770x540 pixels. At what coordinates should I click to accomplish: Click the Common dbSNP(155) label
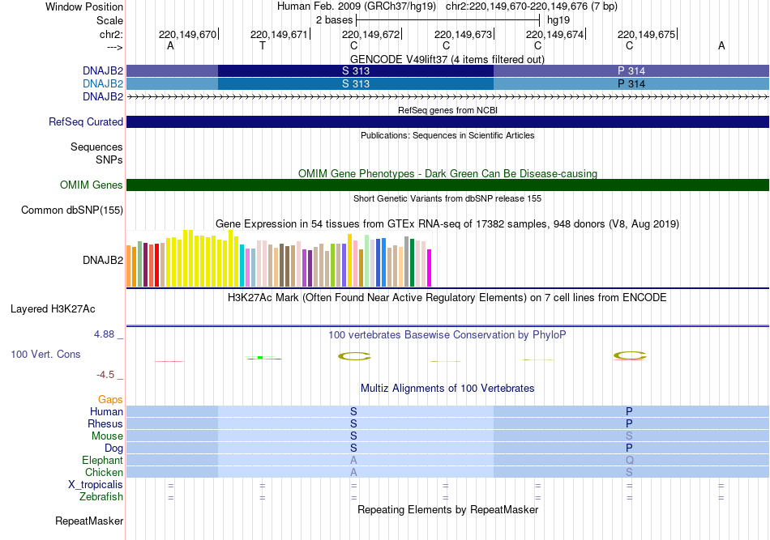pyautogui.click(x=71, y=210)
